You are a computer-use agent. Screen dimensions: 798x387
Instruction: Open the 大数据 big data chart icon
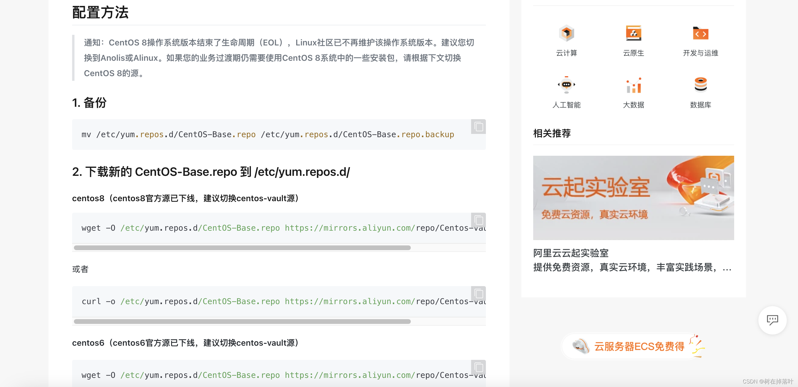633,85
